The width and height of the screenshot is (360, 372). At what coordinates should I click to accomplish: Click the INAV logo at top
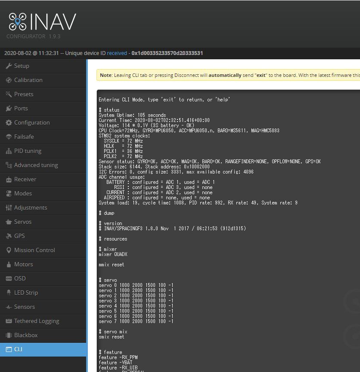pyautogui.click(x=42, y=21)
